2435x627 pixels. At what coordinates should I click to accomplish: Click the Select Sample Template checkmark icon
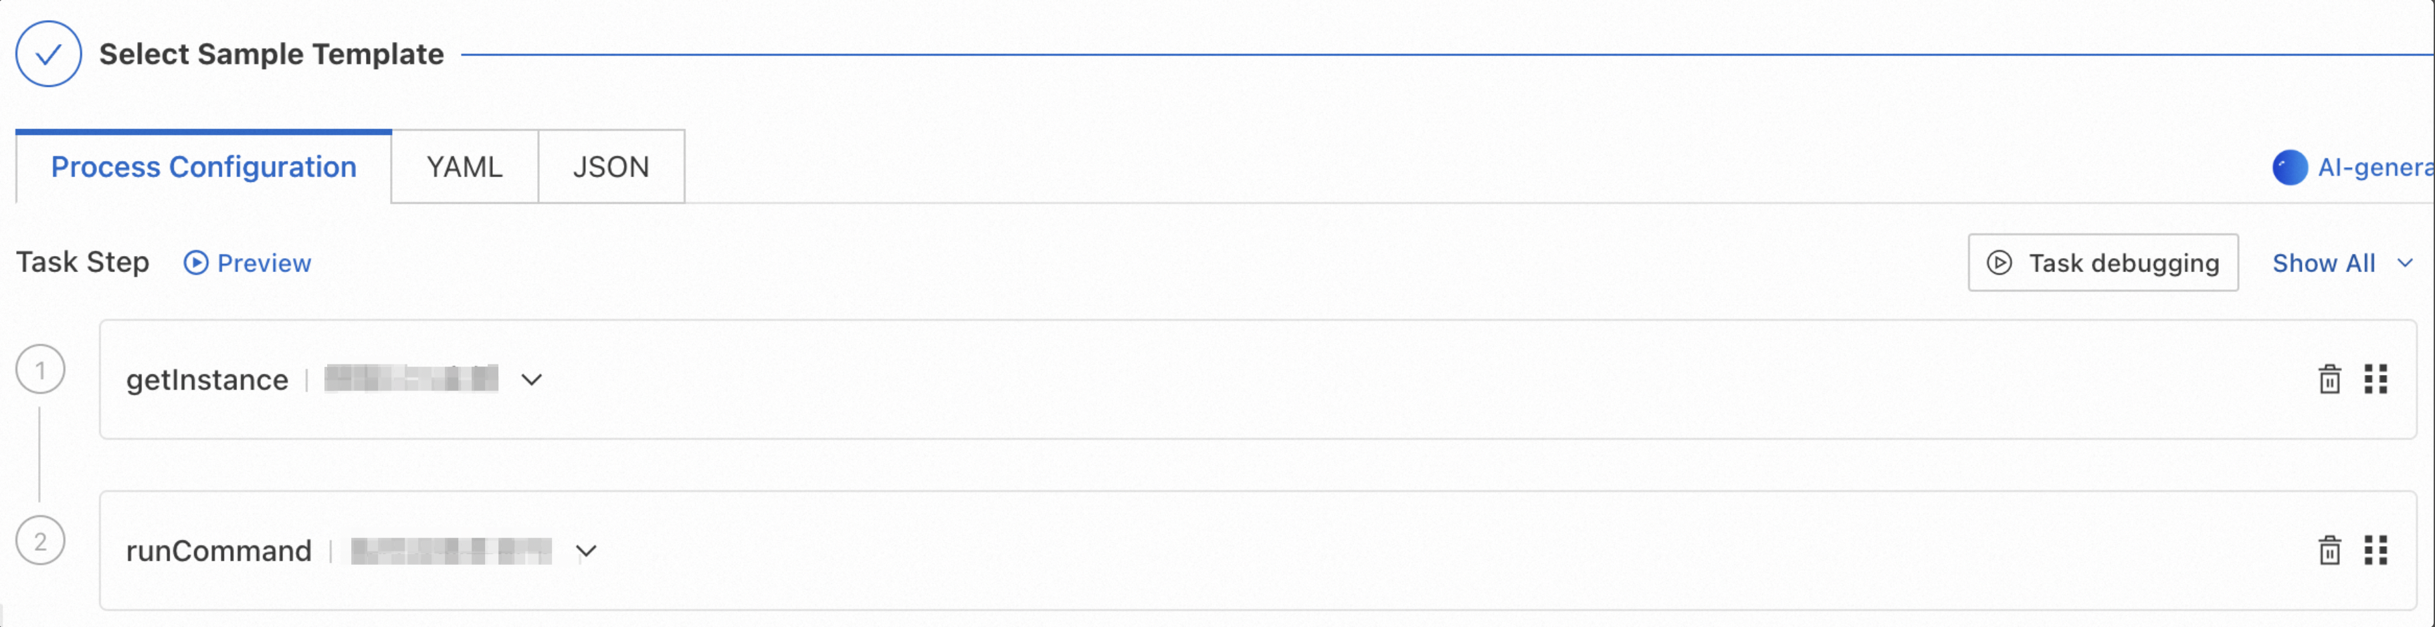click(x=48, y=55)
